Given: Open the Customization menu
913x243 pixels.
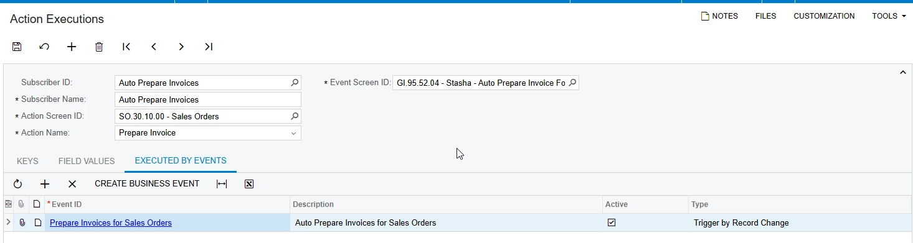Looking at the screenshot, I should [x=824, y=16].
